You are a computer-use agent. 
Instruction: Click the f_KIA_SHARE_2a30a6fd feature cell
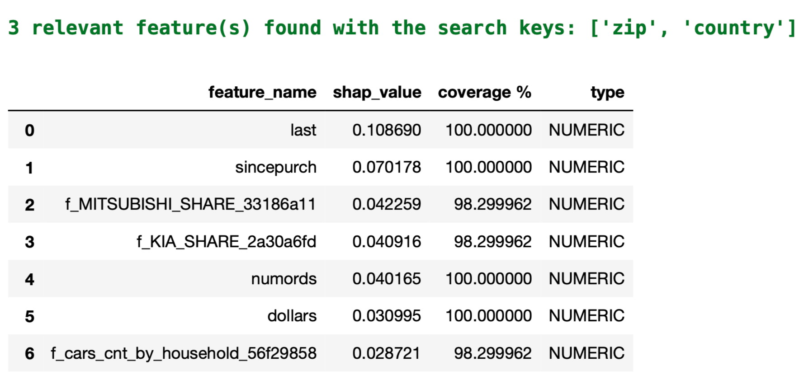[226, 242]
